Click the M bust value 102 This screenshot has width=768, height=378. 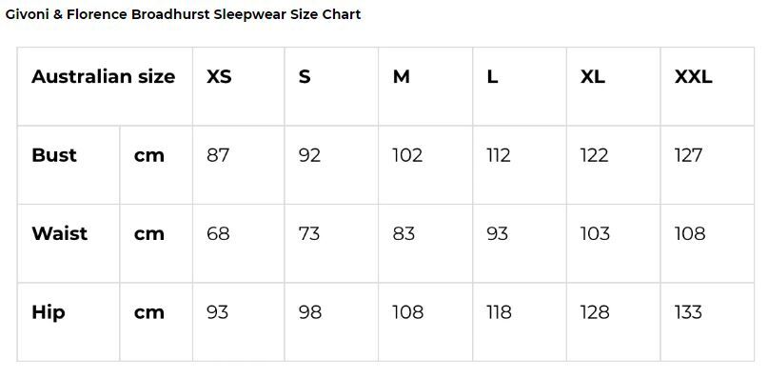coord(407,155)
